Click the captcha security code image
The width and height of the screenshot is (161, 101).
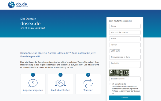point(119,73)
